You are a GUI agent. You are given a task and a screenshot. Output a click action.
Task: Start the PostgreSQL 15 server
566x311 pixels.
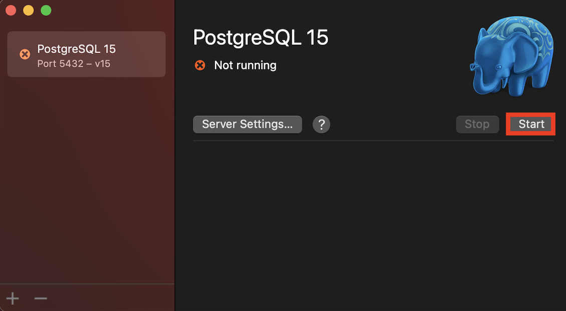coord(530,124)
